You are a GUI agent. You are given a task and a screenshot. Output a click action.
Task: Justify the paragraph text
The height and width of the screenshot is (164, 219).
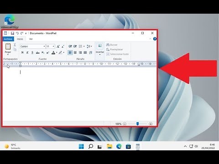[85, 52]
